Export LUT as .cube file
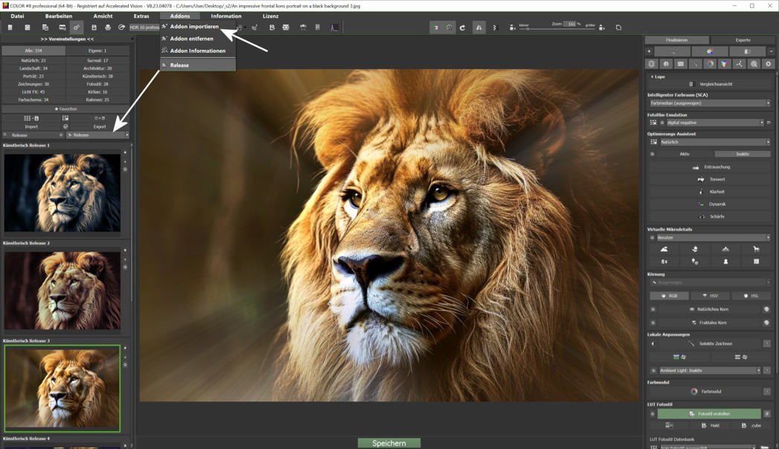This screenshot has width=779, height=449. (x=751, y=426)
